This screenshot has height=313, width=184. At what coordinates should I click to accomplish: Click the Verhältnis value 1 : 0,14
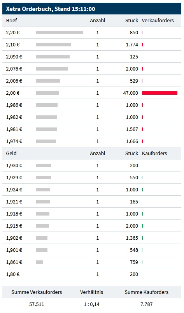[91, 304]
